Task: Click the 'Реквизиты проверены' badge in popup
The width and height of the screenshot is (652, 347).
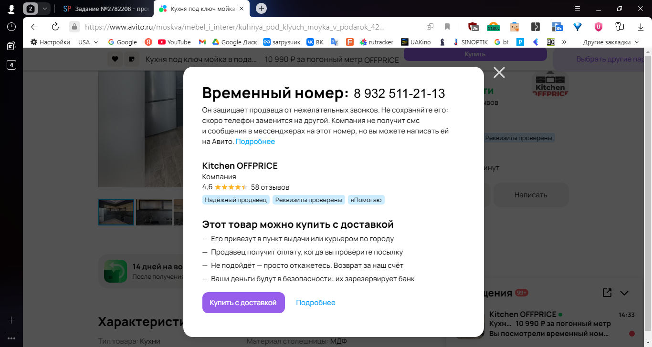Action: click(309, 200)
